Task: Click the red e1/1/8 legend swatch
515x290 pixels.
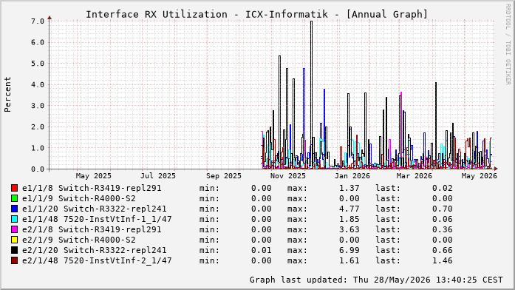Action: [14, 188]
